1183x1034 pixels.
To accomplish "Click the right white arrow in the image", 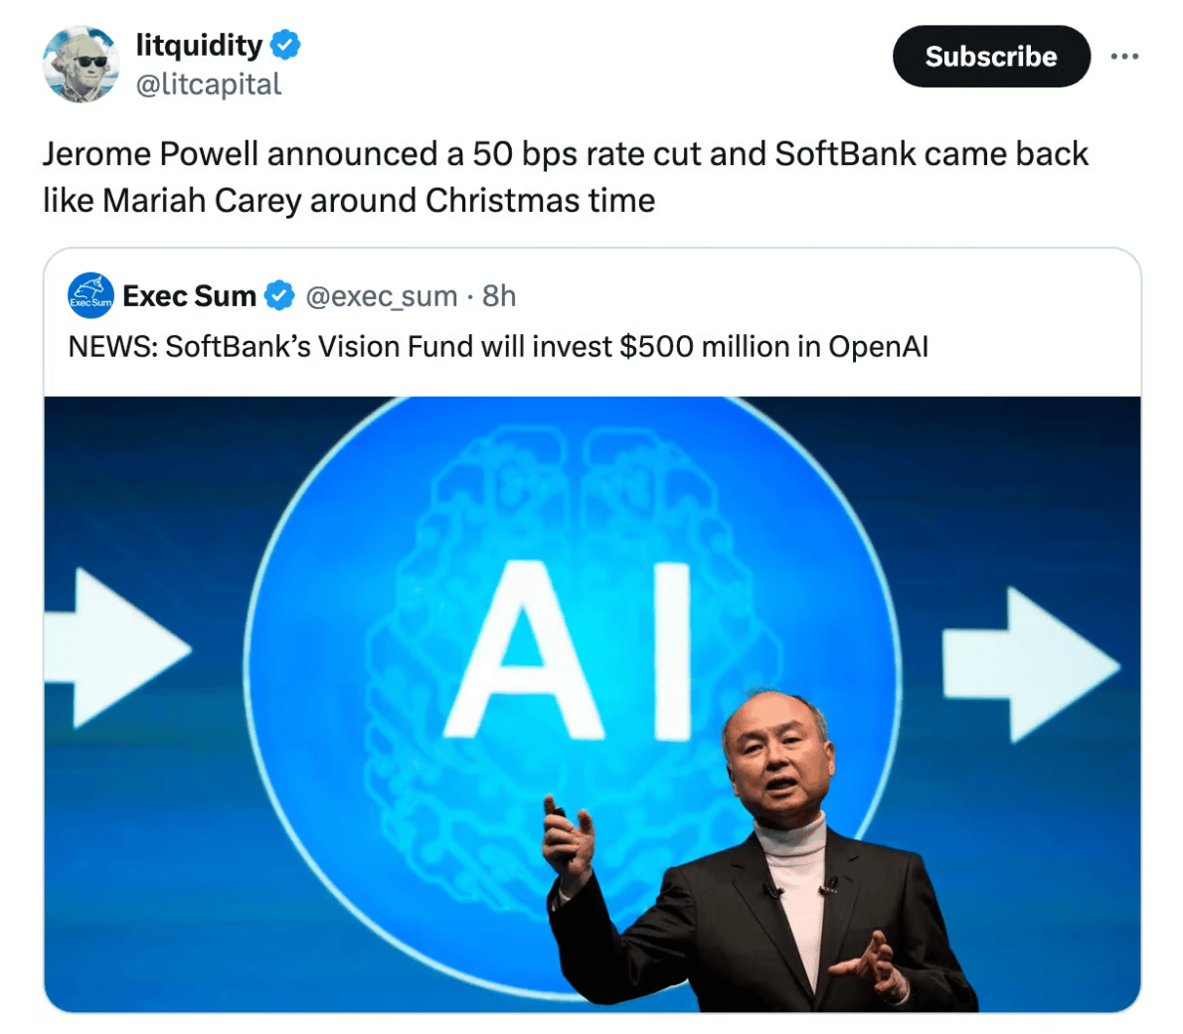I will (x=1030, y=666).
